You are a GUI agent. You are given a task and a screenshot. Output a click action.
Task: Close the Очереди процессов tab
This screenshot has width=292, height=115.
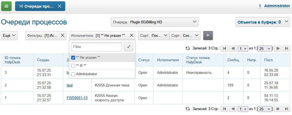point(60,6)
